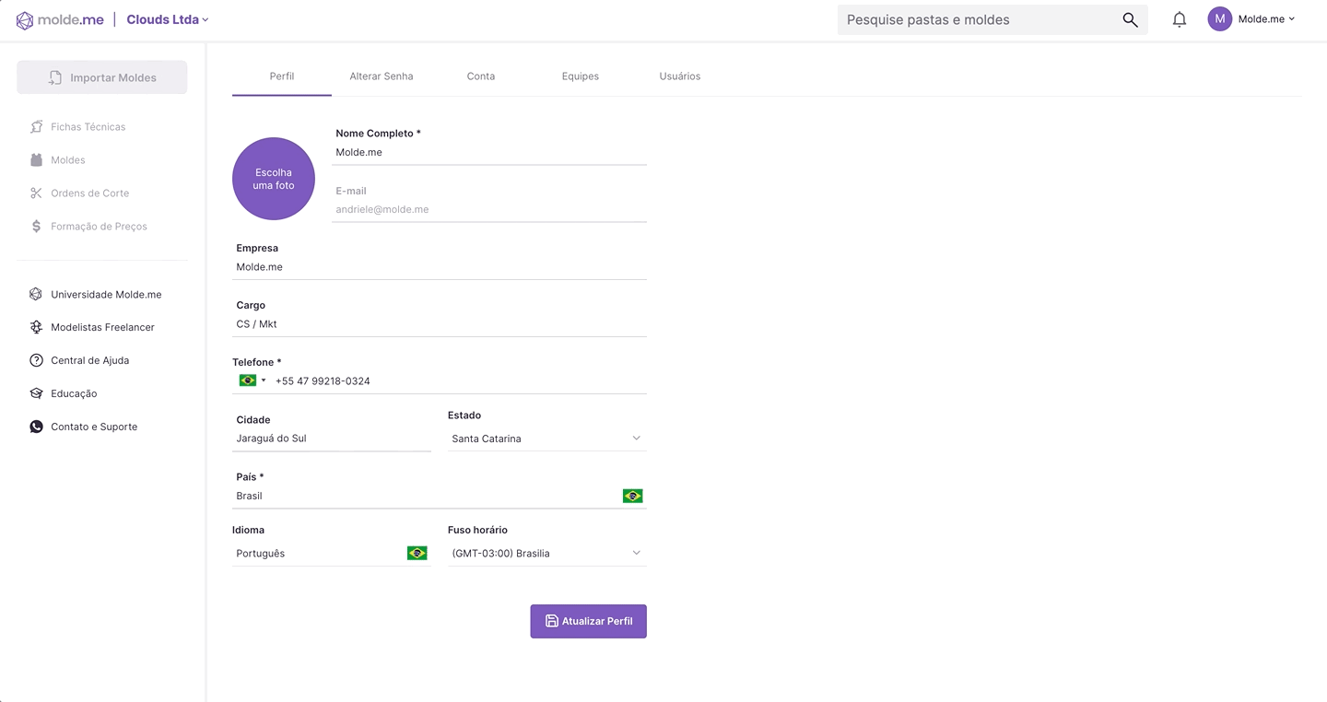Click the Escolha uma foto avatar circle

tap(274, 179)
